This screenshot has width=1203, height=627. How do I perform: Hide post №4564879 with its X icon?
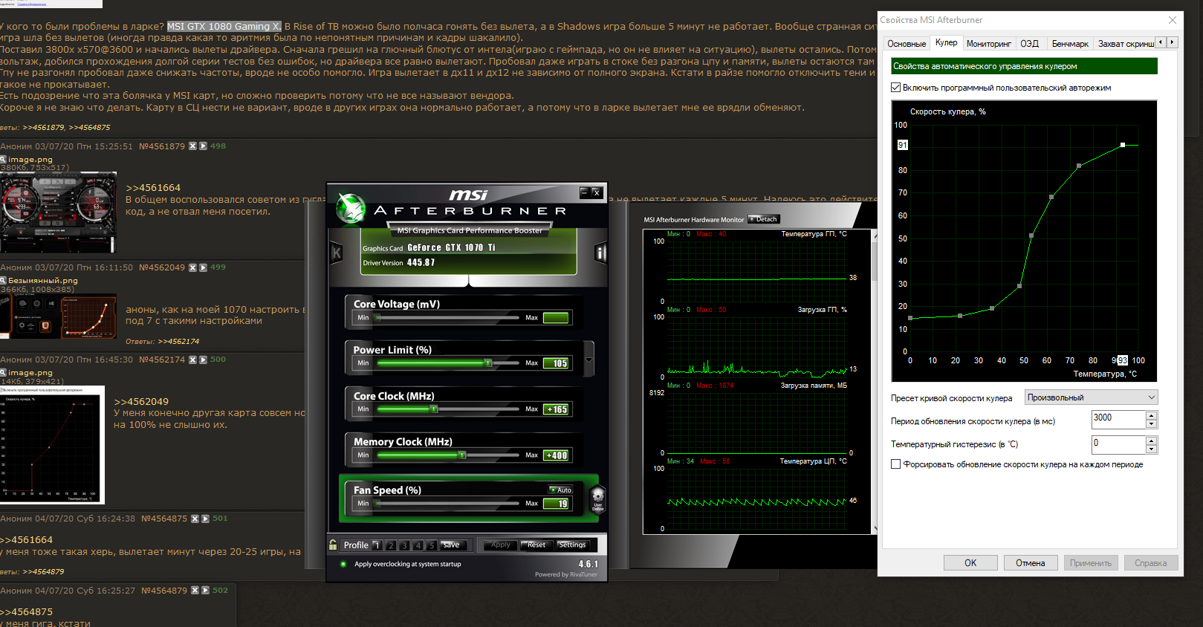click(x=195, y=591)
